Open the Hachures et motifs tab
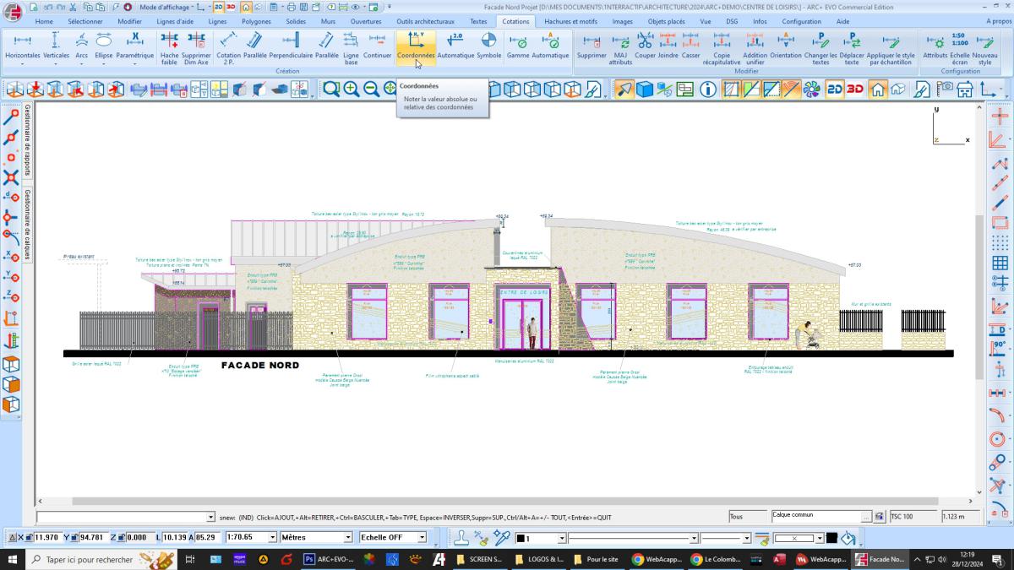Screen dimensions: 1014x570 (x=570, y=21)
